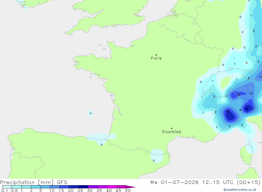Click the '16' precipitation value on the map
Screen dimensions: 262x192
[239, 95]
